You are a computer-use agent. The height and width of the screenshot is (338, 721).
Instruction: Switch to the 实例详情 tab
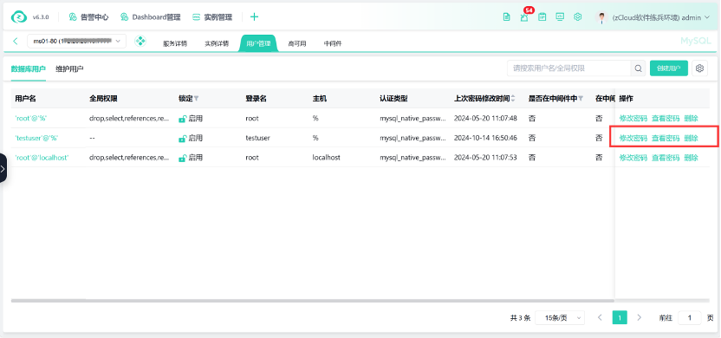click(217, 43)
